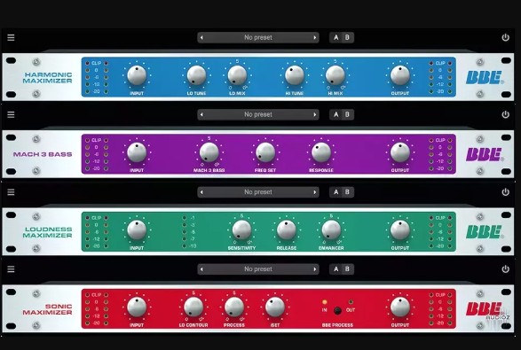Switch Sonic Maximizer to state B
This screenshot has width=521, height=350.
(x=347, y=269)
